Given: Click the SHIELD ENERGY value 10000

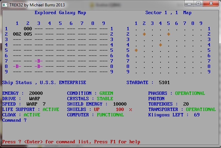Looking at the screenshot, I should [120, 104].
